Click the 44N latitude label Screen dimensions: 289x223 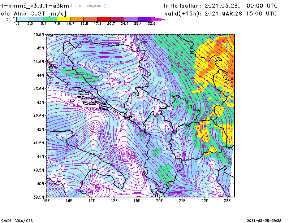40,75
